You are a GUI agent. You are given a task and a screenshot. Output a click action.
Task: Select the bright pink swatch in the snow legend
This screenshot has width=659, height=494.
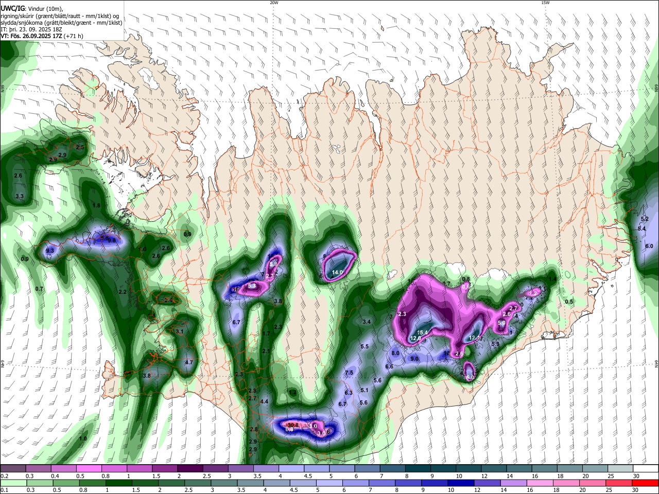(x=89, y=468)
